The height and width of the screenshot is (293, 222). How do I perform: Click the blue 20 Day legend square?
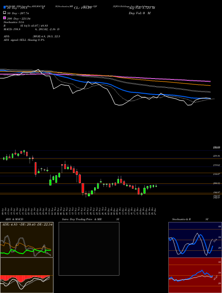5,8
